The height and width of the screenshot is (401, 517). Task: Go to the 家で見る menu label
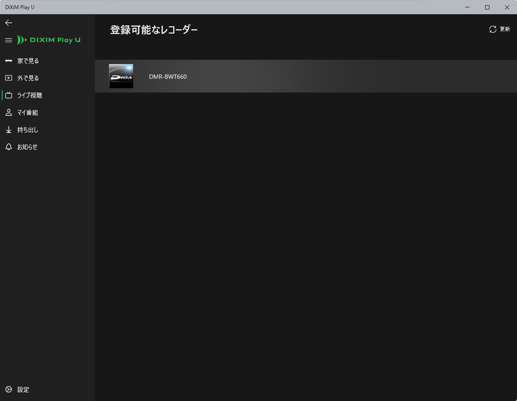pyautogui.click(x=28, y=61)
